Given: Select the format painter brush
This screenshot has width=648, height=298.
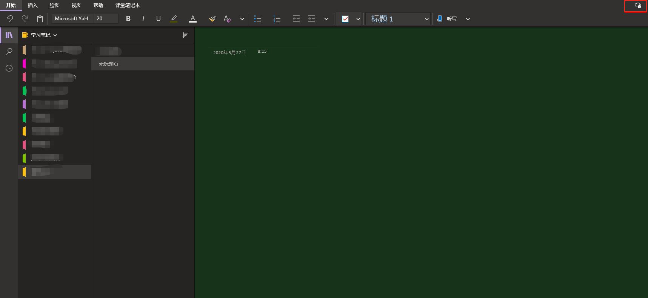Looking at the screenshot, I should 212,19.
